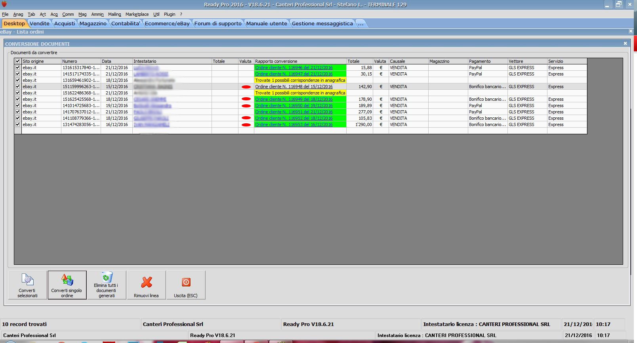Click the Intestatario column header
The width and height of the screenshot is (637, 343).
(x=172, y=61)
